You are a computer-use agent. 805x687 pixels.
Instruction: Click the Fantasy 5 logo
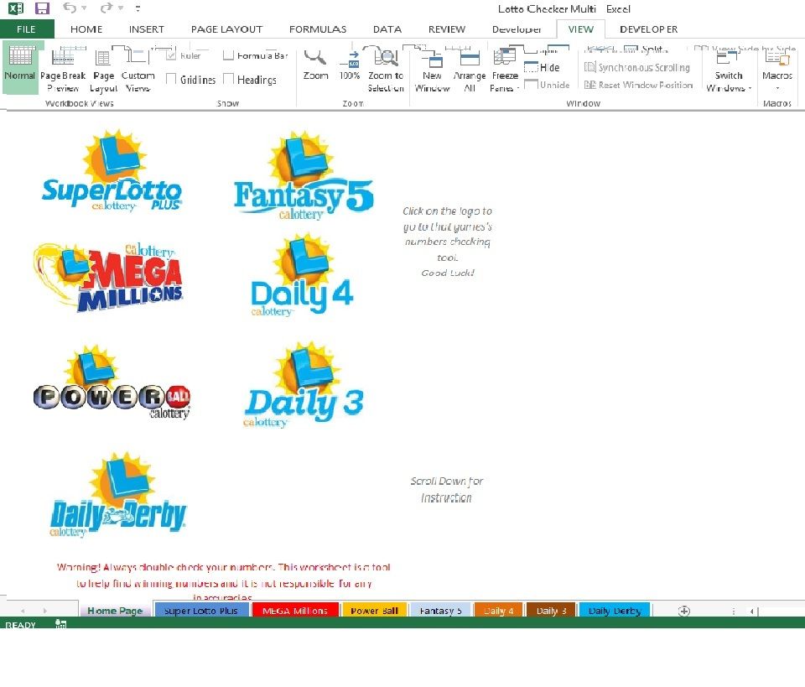304,176
